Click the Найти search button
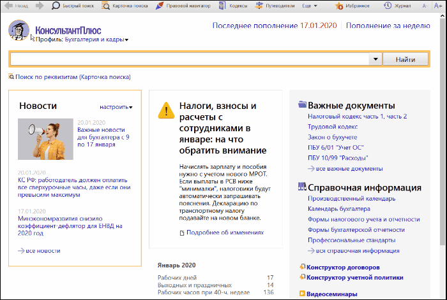 pyautogui.click(x=405, y=59)
